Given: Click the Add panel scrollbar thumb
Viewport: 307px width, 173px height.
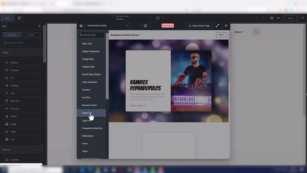Looking at the screenshot, I should point(45,44).
